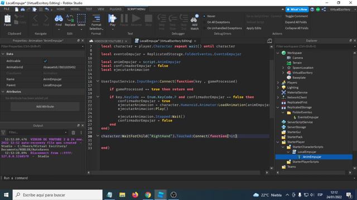
Task: Collapse the StarterPlayer node
Action: pyautogui.click(x=278, y=142)
